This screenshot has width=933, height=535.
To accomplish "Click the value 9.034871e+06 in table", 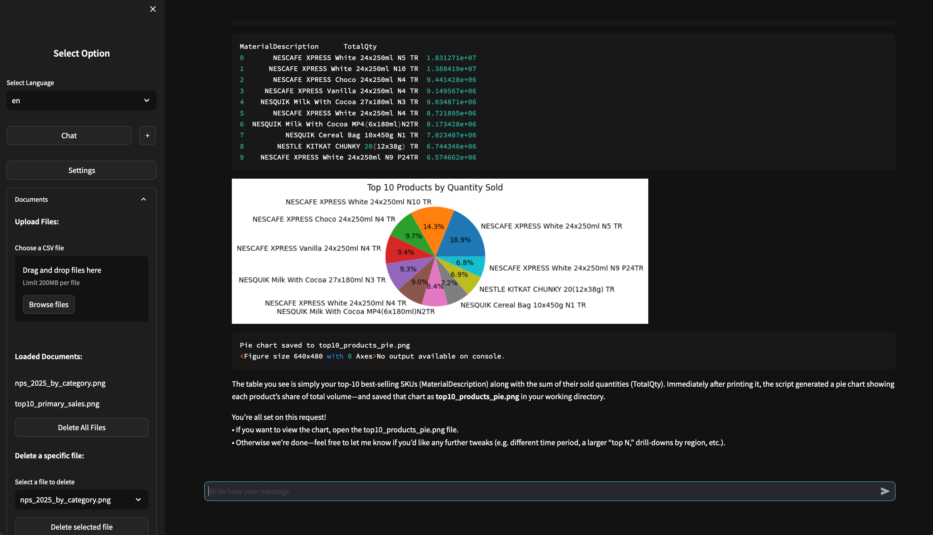I will coord(451,102).
